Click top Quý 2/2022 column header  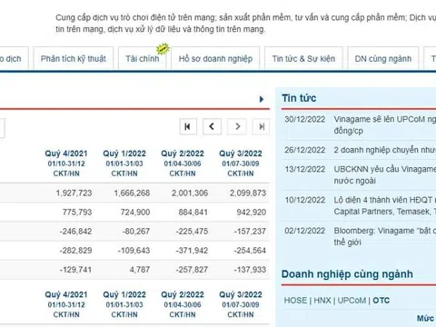point(183,163)
